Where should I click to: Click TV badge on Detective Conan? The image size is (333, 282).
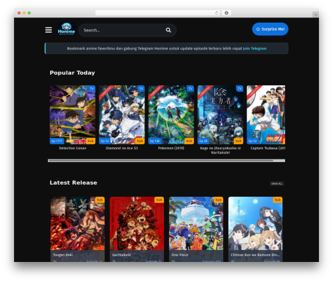click(x=92, y=89)
